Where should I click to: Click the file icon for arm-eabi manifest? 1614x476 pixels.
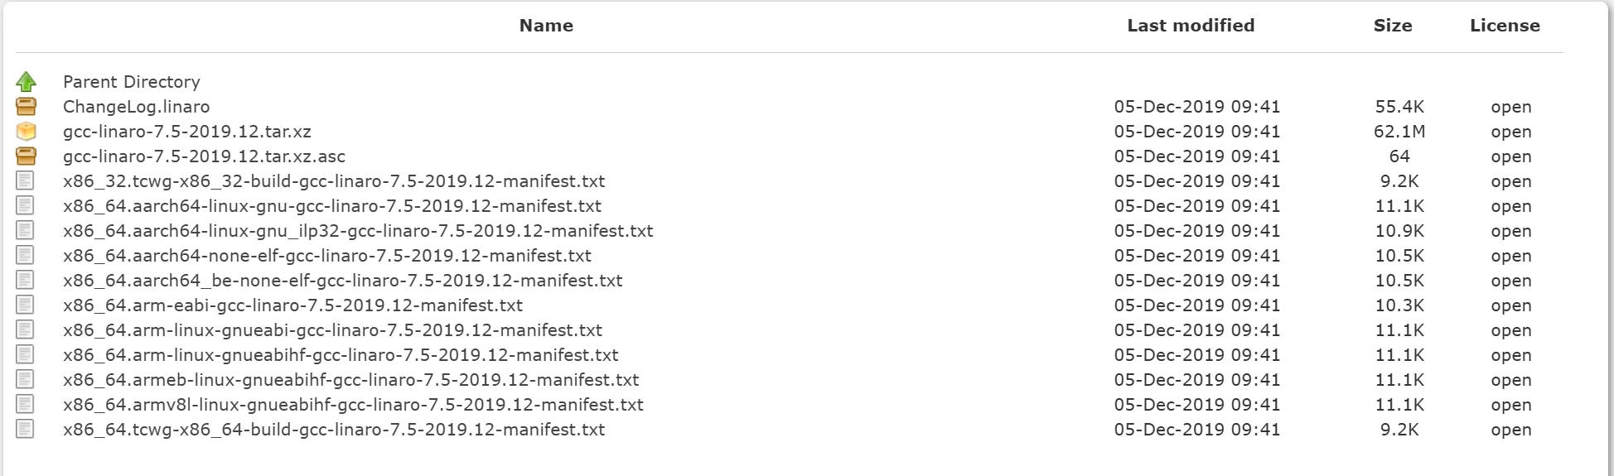tap(26, 305)
